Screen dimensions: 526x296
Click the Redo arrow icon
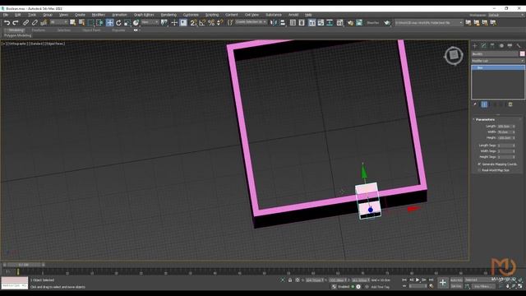(x=16, y=23)
